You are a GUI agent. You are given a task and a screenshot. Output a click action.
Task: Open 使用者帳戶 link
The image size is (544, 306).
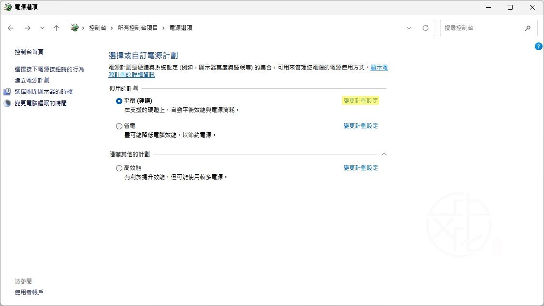coord(29,292)
